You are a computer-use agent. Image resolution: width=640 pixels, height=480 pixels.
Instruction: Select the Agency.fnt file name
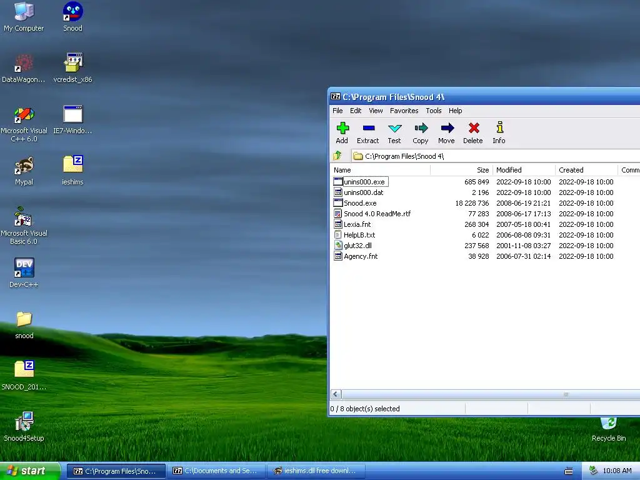pos(361,256)
